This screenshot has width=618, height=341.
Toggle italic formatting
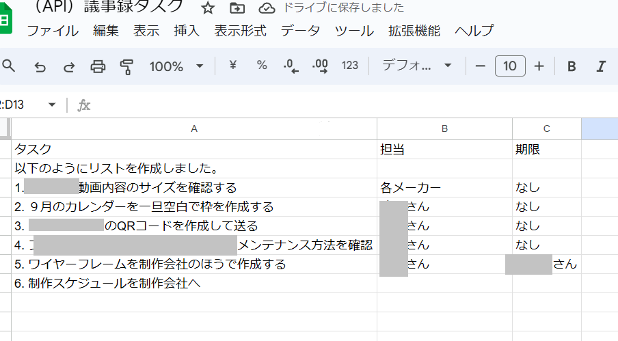tap(601, 66)
